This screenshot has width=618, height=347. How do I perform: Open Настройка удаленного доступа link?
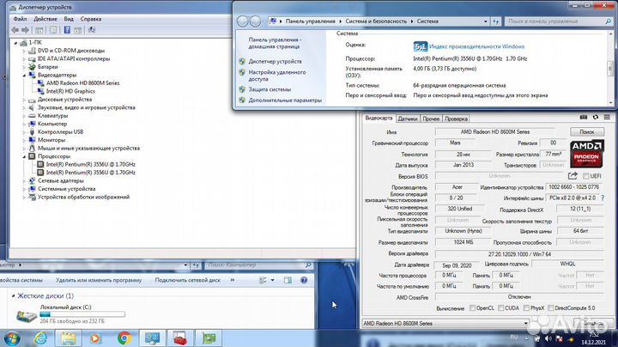click(277, 76)
